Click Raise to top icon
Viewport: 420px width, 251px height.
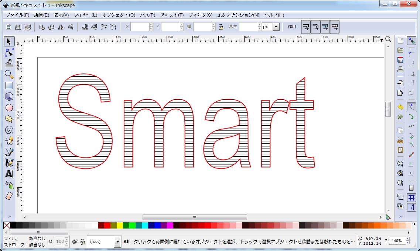[113, 27]
